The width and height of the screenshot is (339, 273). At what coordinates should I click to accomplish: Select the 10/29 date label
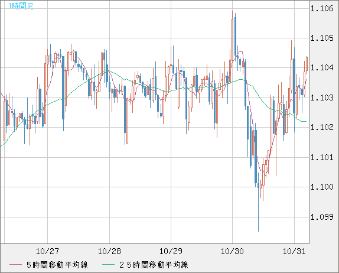pyautogui.click(x=171, y=251)
